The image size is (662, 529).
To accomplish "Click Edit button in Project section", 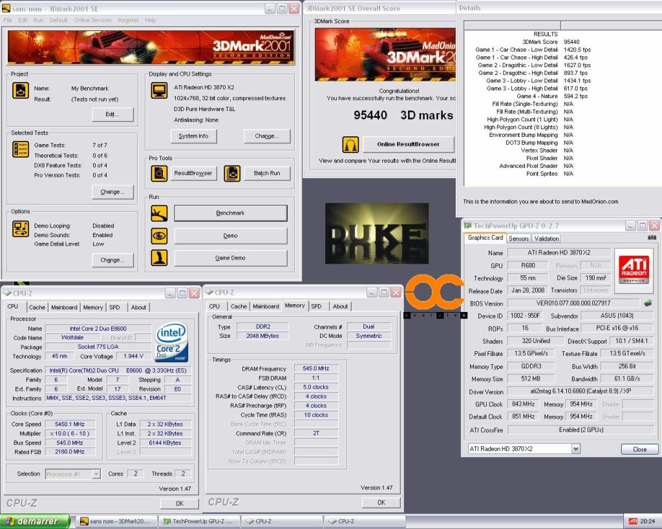I will pos(112,114).
